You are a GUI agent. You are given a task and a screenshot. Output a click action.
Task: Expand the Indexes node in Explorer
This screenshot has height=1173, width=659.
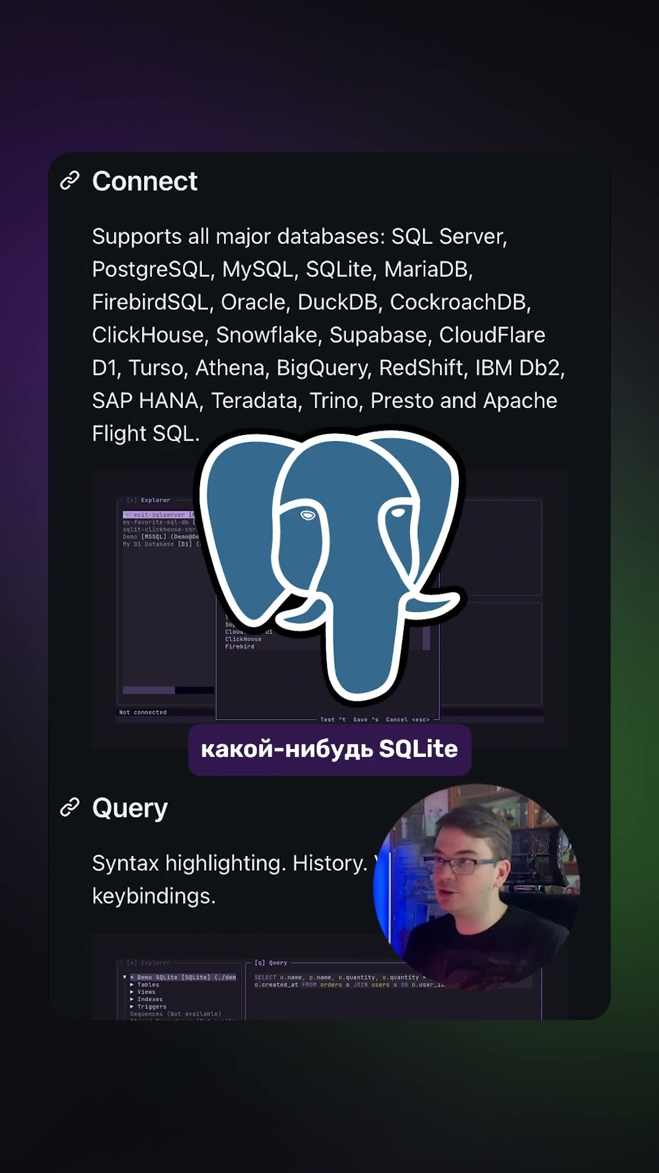[x=146, y=999]
